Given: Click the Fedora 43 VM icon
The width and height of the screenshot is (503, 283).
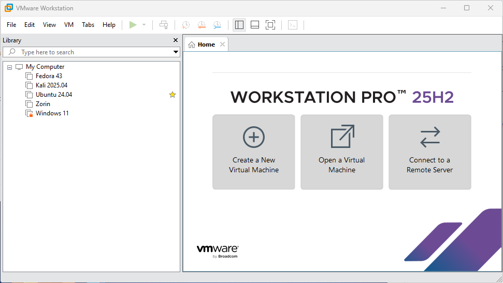Looking at the screenshot, I should (29, 76).
